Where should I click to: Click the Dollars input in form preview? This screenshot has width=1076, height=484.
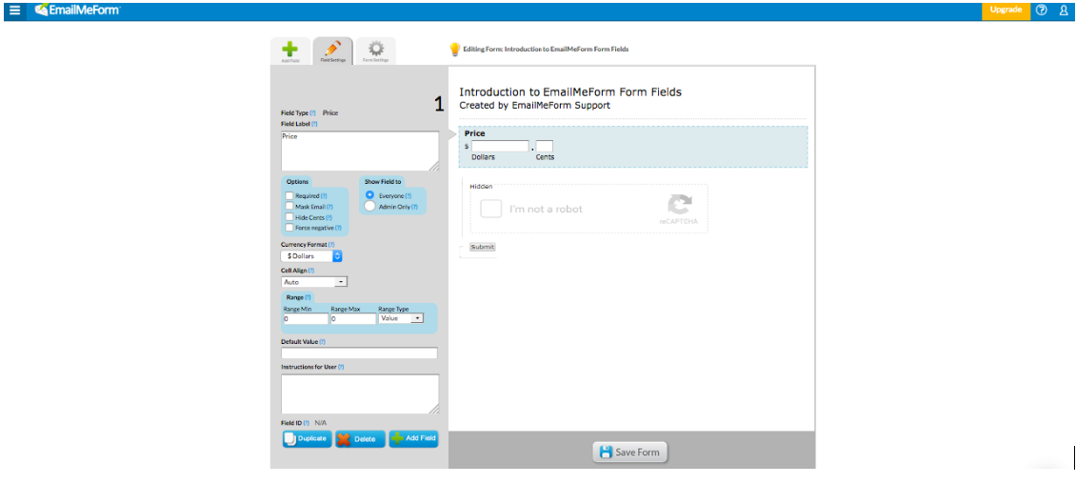pyautogui.click(x=500, y=146)
